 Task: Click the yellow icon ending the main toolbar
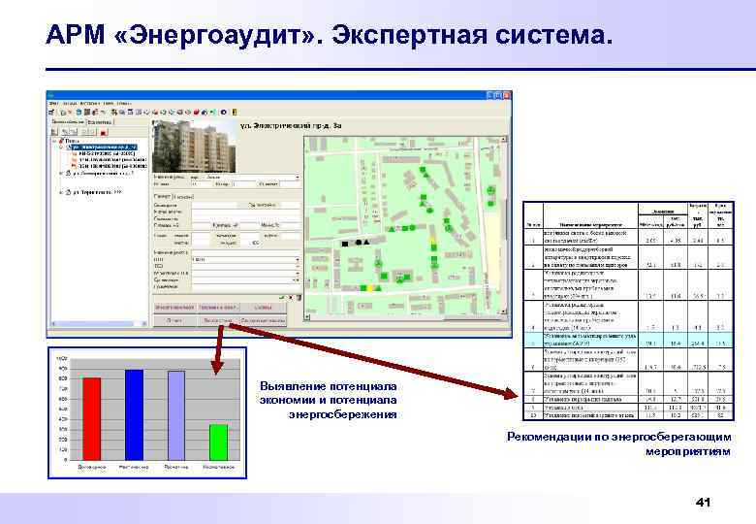(235, 112)
